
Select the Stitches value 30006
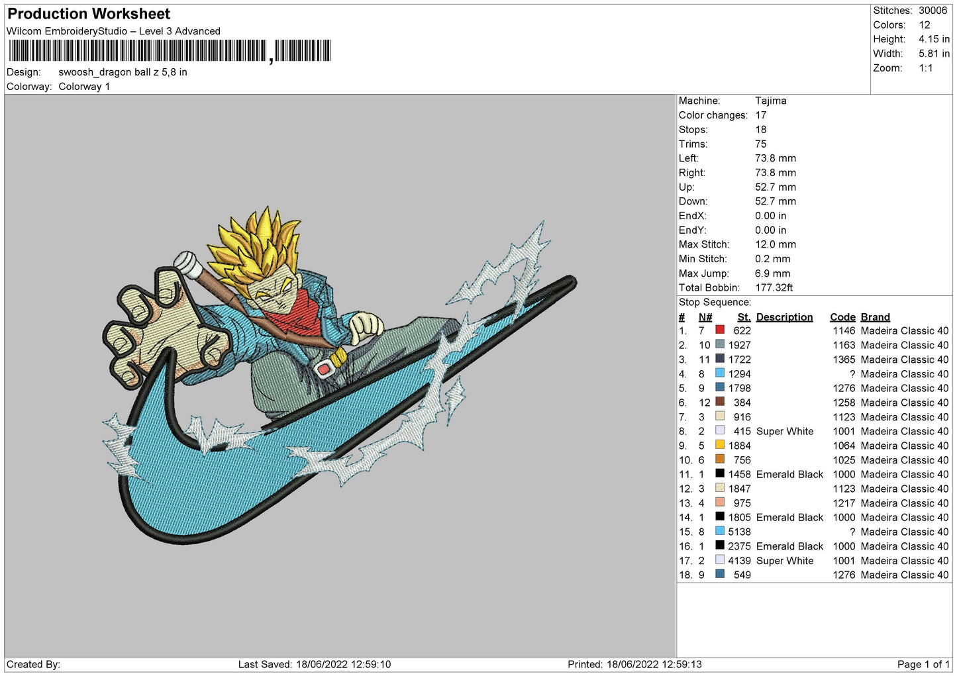[932, 11]
